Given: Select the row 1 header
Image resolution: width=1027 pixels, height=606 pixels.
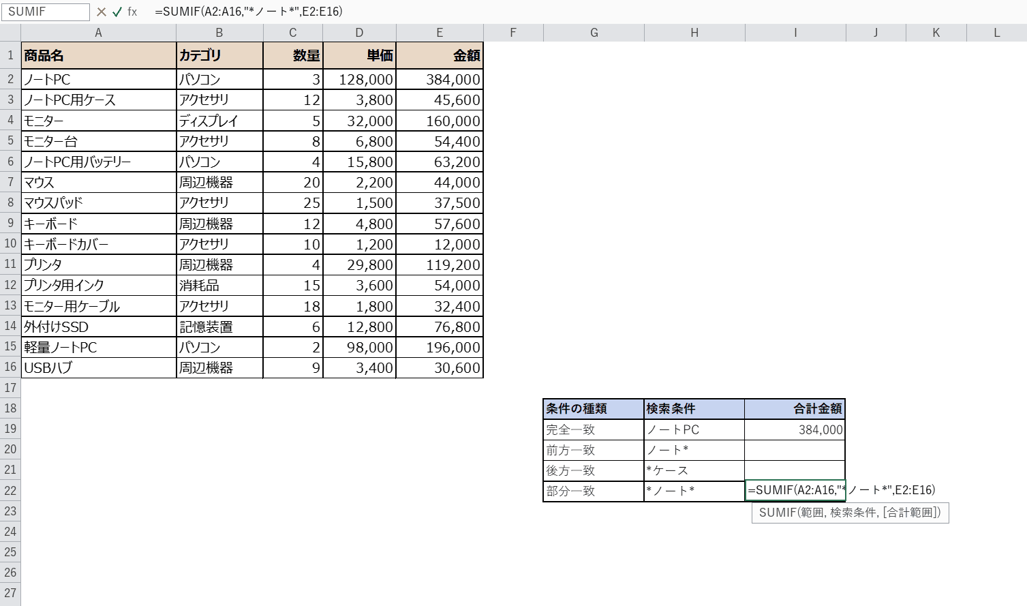Looking at the screenshot, I should [10, 55].
